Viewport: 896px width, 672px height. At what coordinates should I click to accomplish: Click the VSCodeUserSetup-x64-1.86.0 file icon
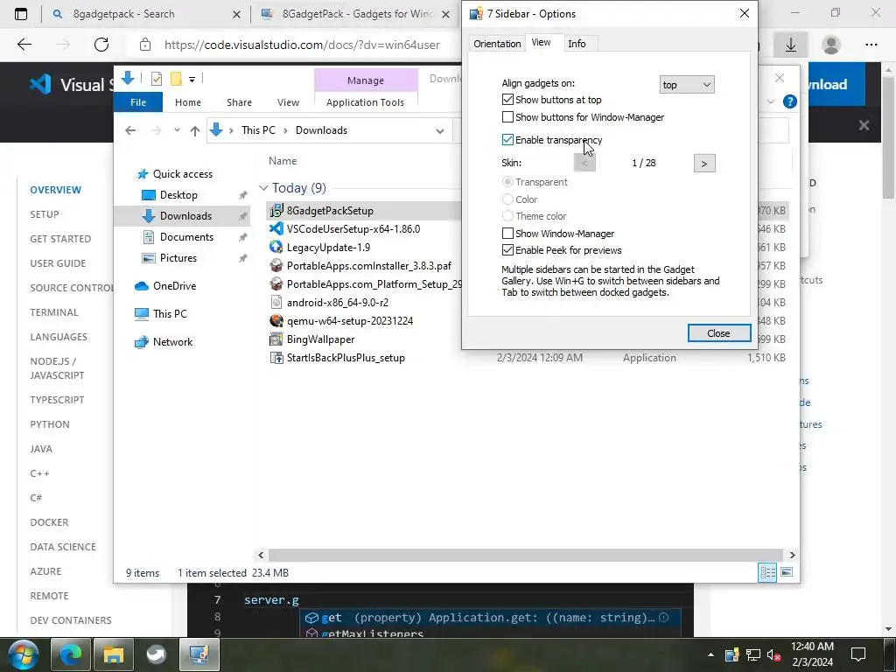pos(276,229)
